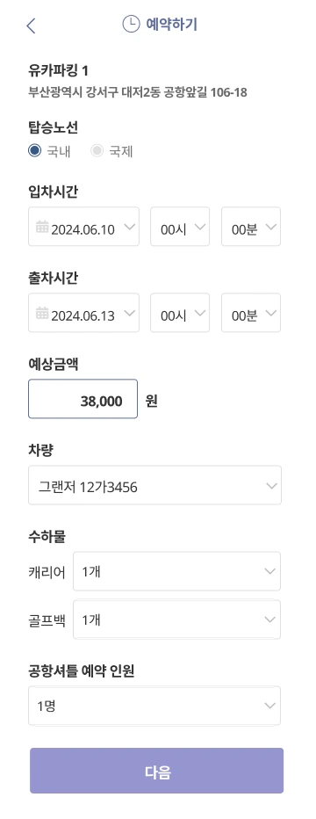Click the clock icon beside 예약하기
This screenshot has width=316, height=819.
click(131, 24)
